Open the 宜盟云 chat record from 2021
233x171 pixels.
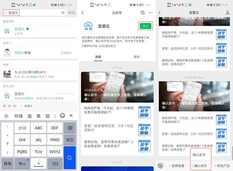pyautogui.click(x=39, y=96)
